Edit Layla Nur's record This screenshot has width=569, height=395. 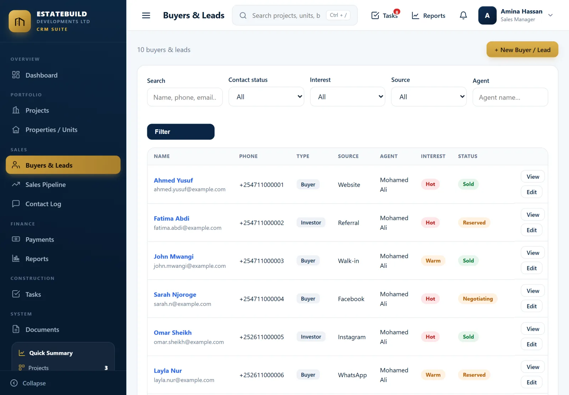[531, 382]
